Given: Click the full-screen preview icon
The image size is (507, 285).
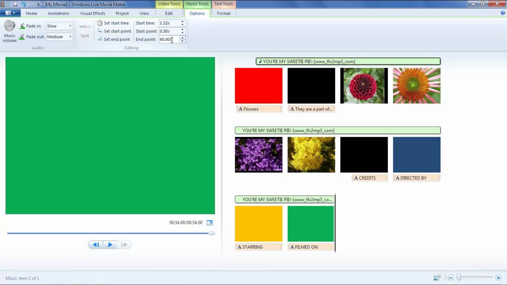Looking at the screenshot, I should coord(210,223).
